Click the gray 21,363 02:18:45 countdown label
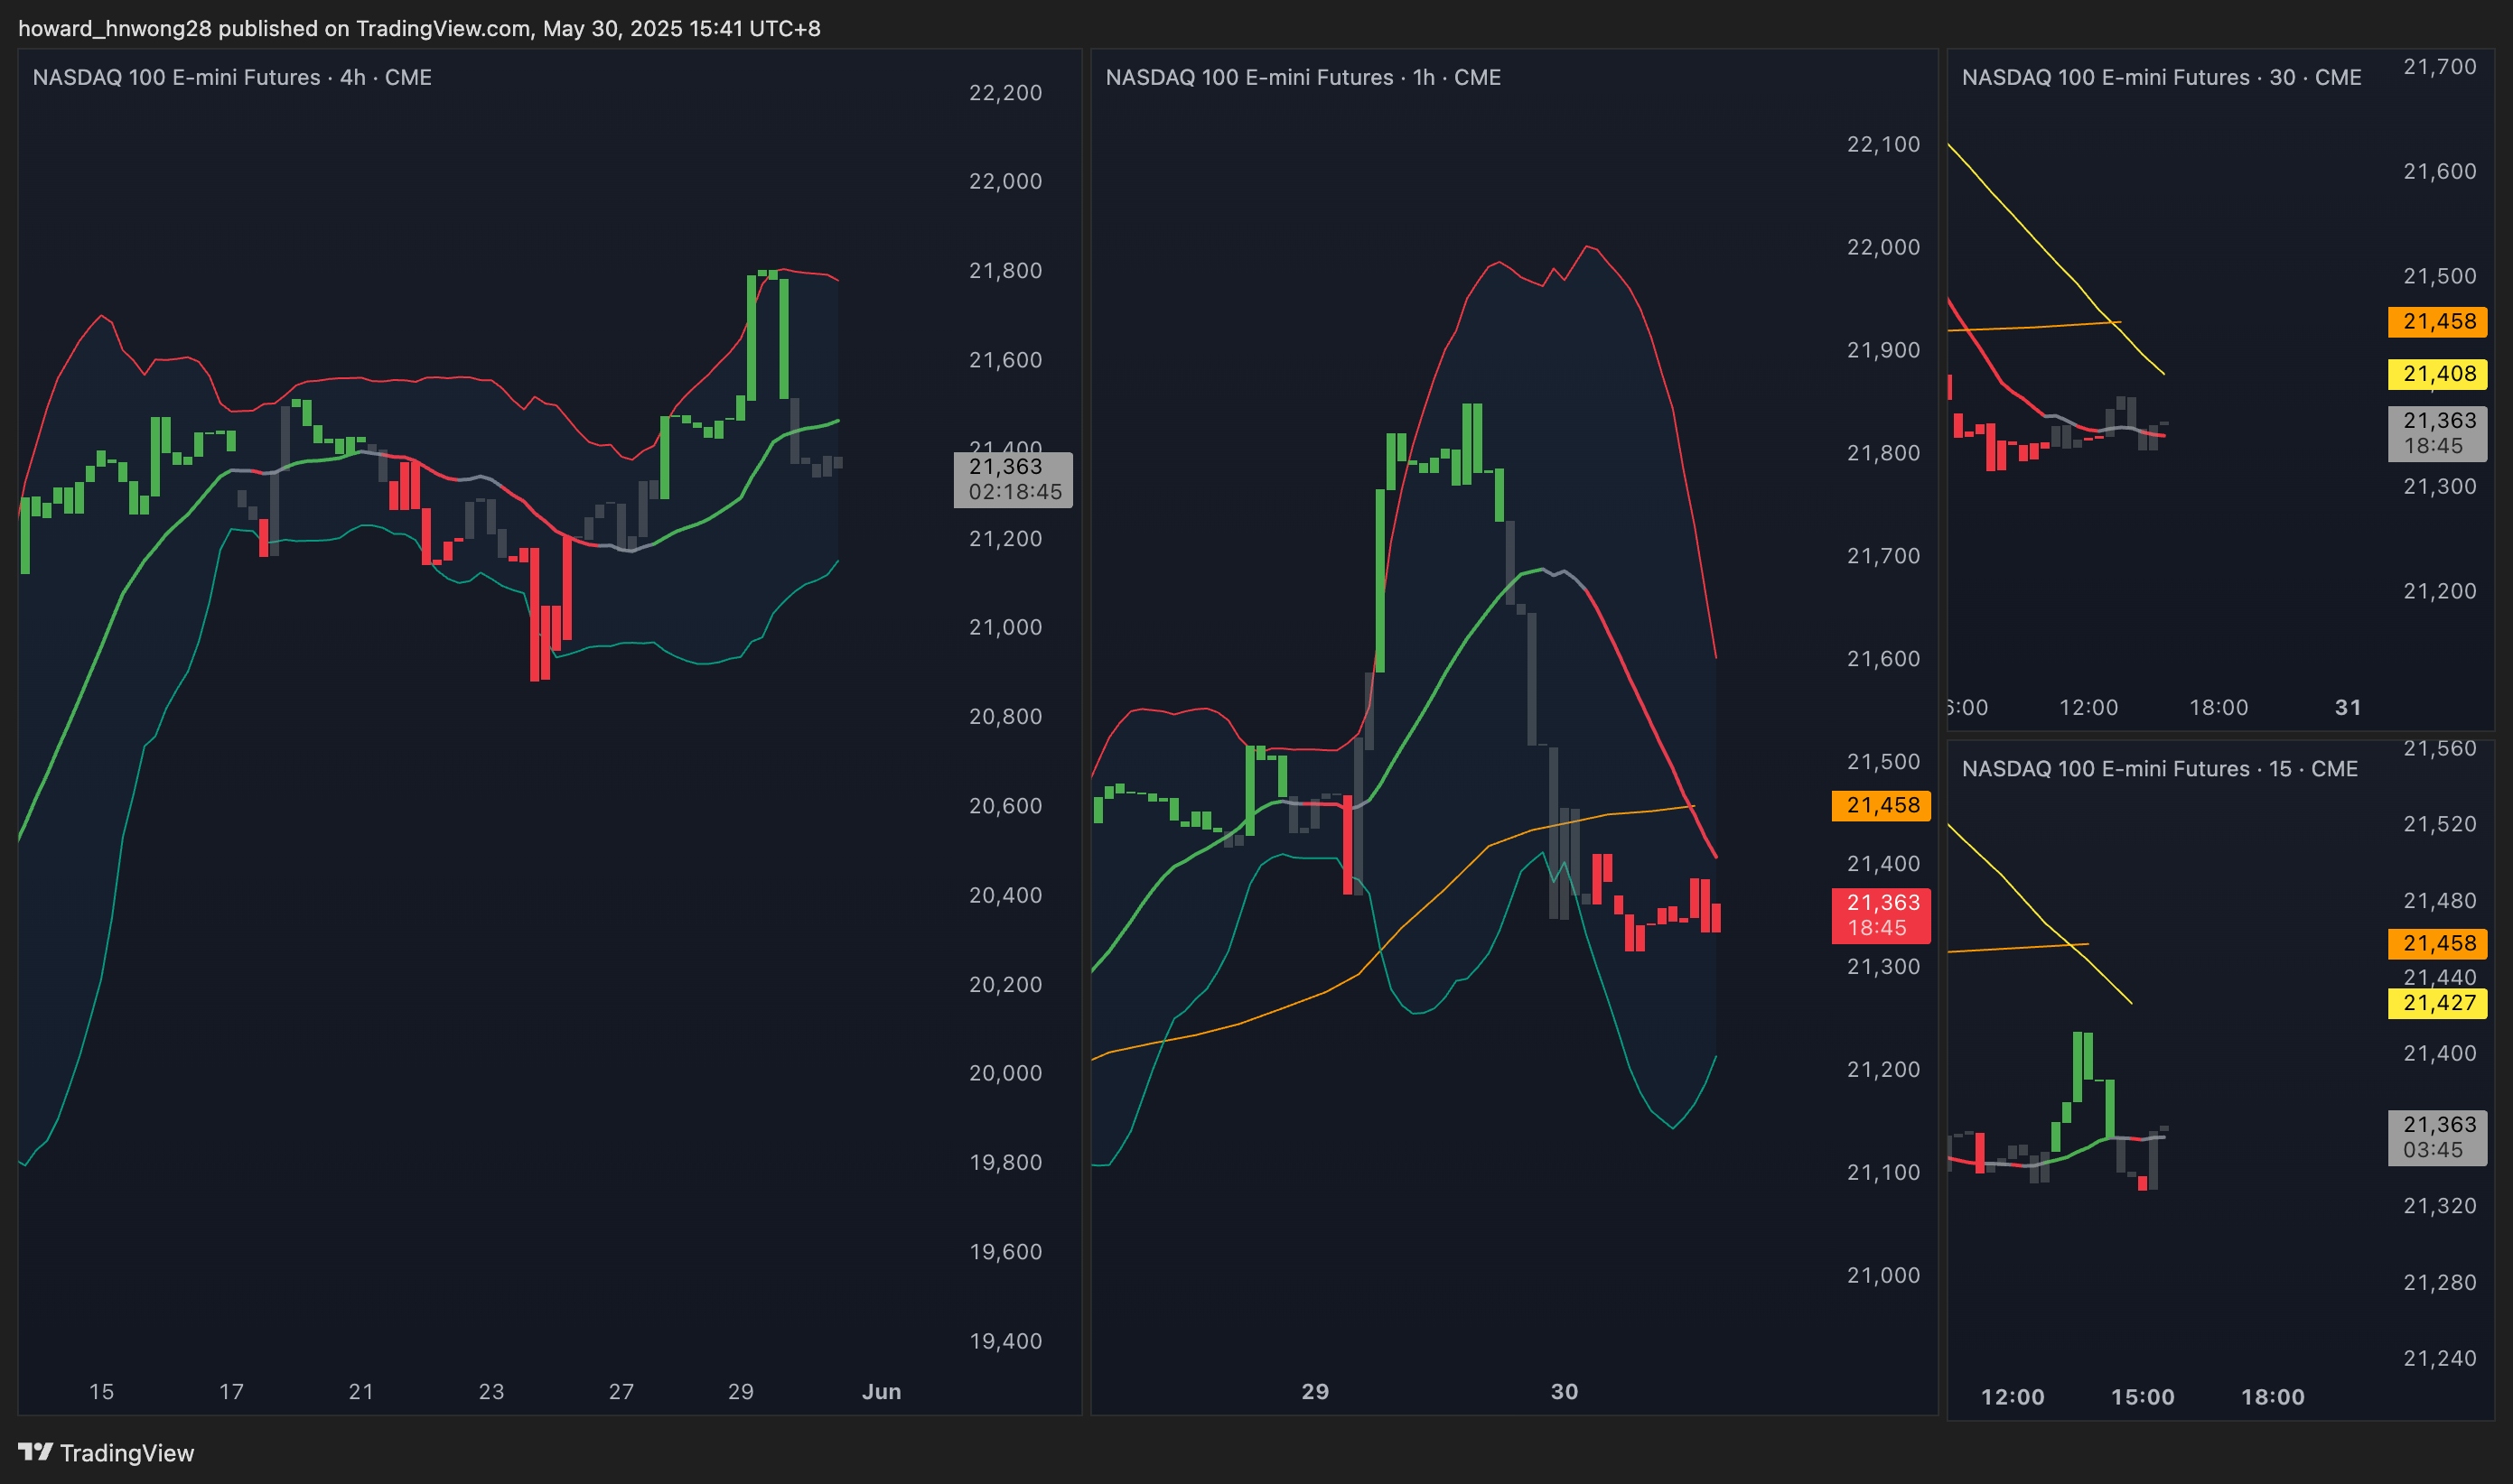 pyautogui.click(x=1013, y=479)
